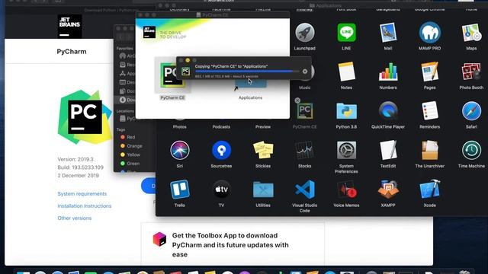The width and height of the screenshot is (488, 274).
Task: Open the TextEdit app icon
Action: coord(388,151)
